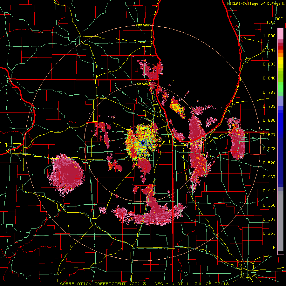This screenshot has height=286, width=286.
Task: Select the 0.253 scale value
Action: tap(269, 233)
